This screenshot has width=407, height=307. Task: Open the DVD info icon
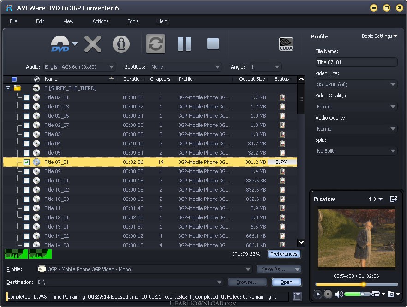121,44
